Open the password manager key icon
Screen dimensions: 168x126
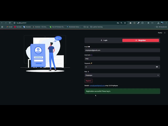118,23
